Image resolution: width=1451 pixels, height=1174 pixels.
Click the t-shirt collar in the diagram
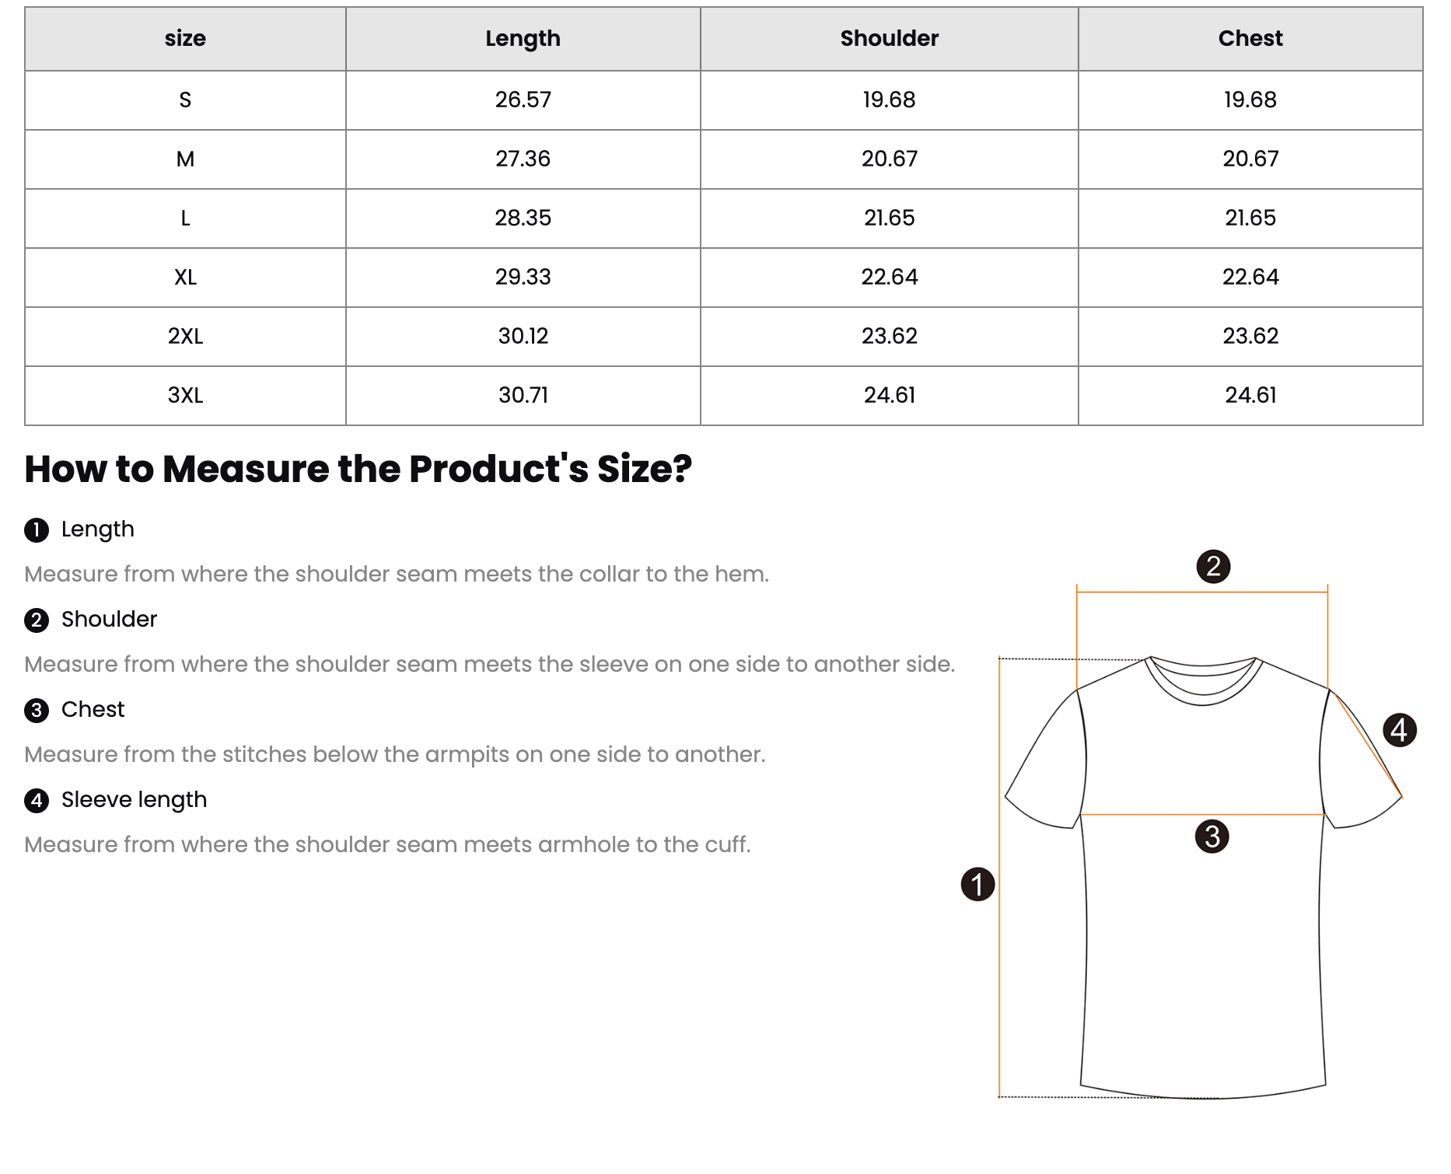(x=1203, y=680)
